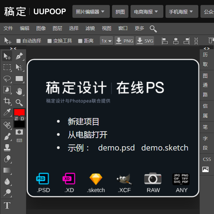
Task: Select the Dodge tool
Action: tap(7, 193)
